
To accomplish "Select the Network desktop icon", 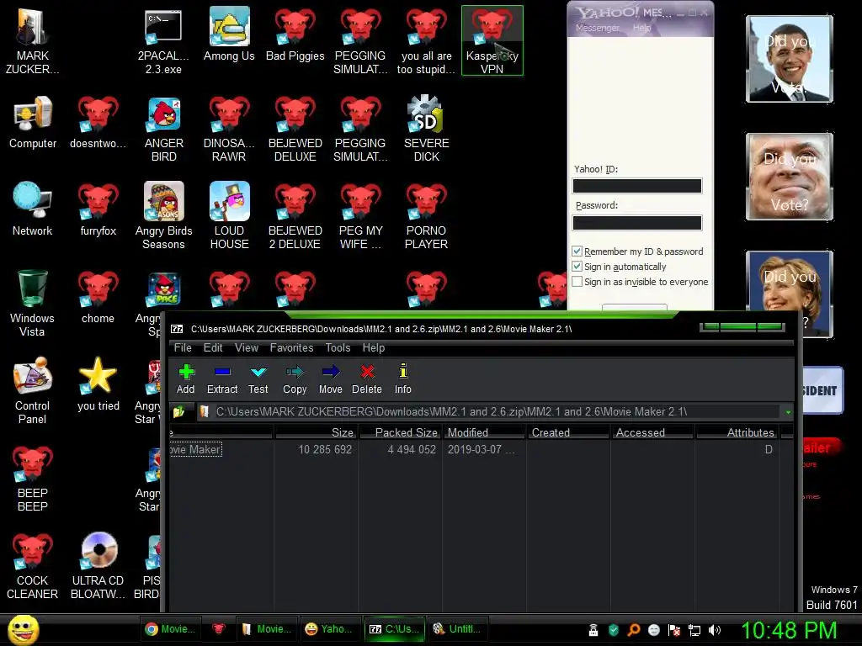I will pyautogui.click(x=33, y=209).
